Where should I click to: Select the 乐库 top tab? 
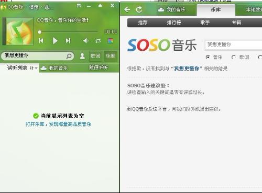[x=216, y=10]
